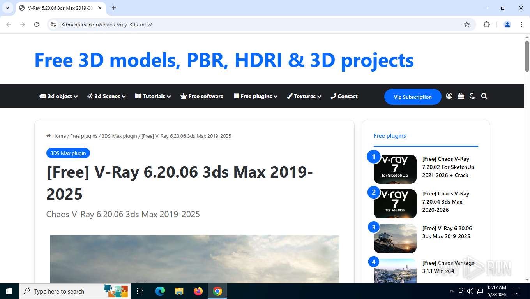Click the address bar URL field
530x299 pixels.
(x=261, y=25)
